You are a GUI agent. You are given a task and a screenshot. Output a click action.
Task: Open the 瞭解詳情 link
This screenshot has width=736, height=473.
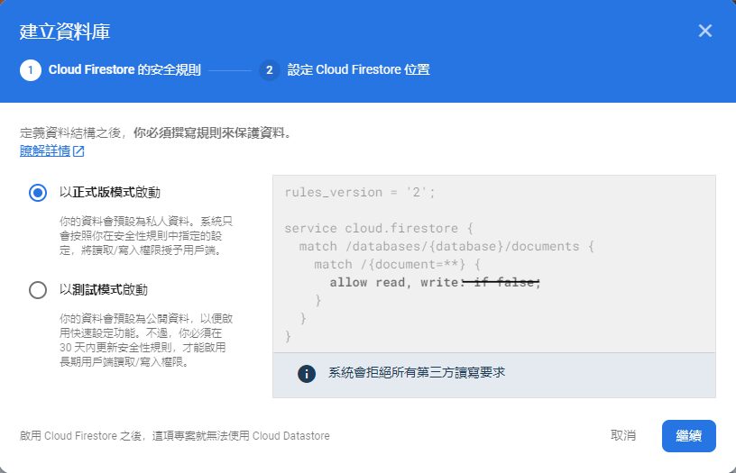point(45,151)
